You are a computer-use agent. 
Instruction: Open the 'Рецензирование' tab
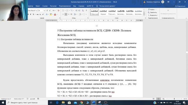click(65, 6)
